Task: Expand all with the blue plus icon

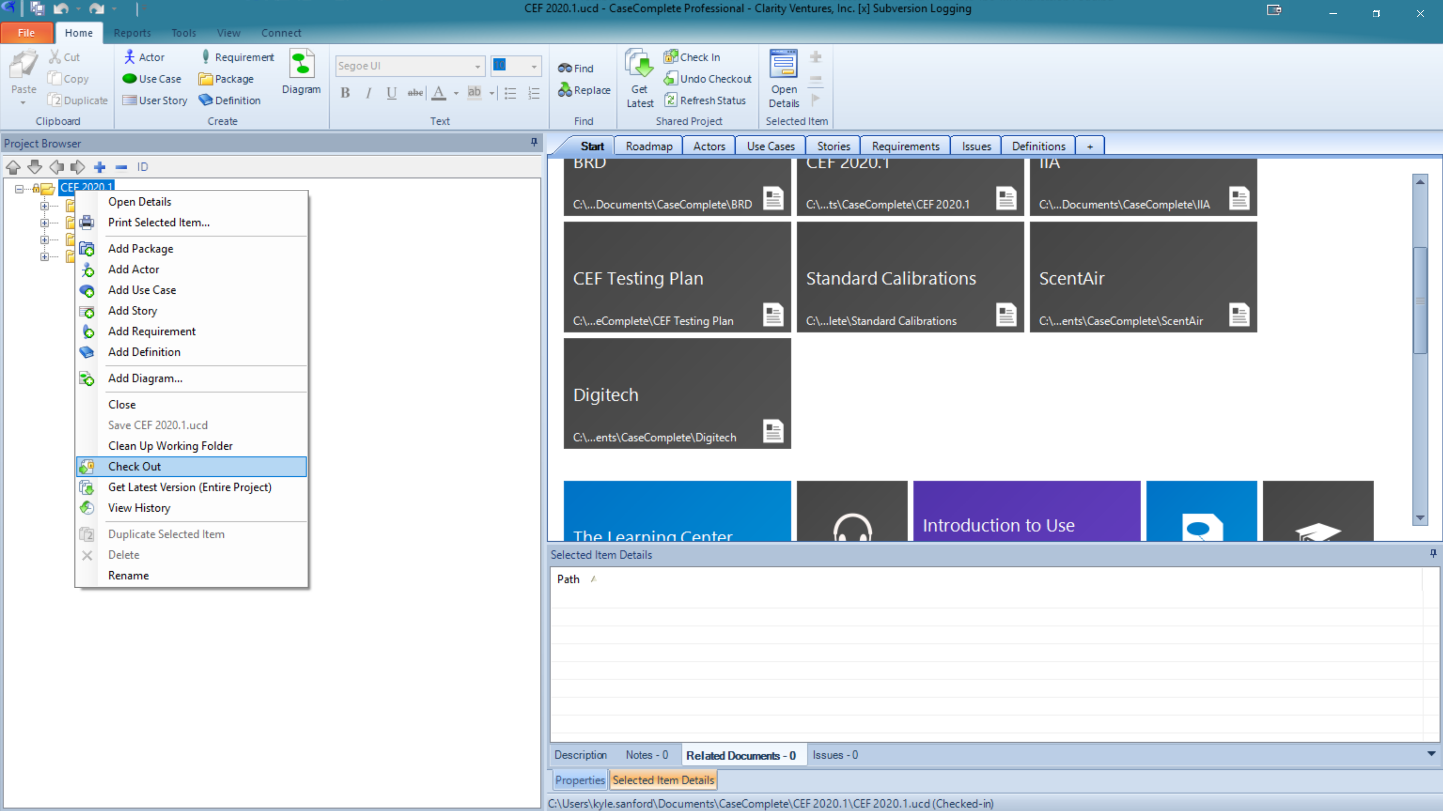Action: (x=100, y=167)
